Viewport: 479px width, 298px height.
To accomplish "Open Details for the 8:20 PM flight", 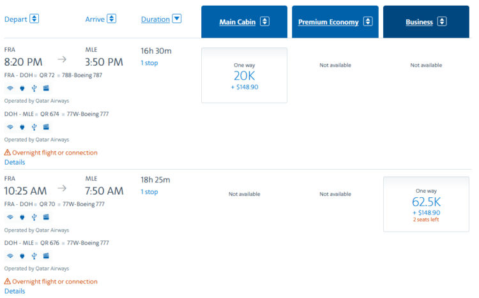I will [15, 162].
